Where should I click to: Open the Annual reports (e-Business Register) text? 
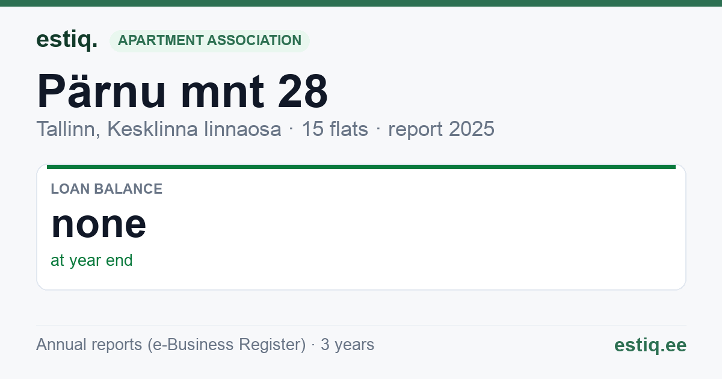171,345
